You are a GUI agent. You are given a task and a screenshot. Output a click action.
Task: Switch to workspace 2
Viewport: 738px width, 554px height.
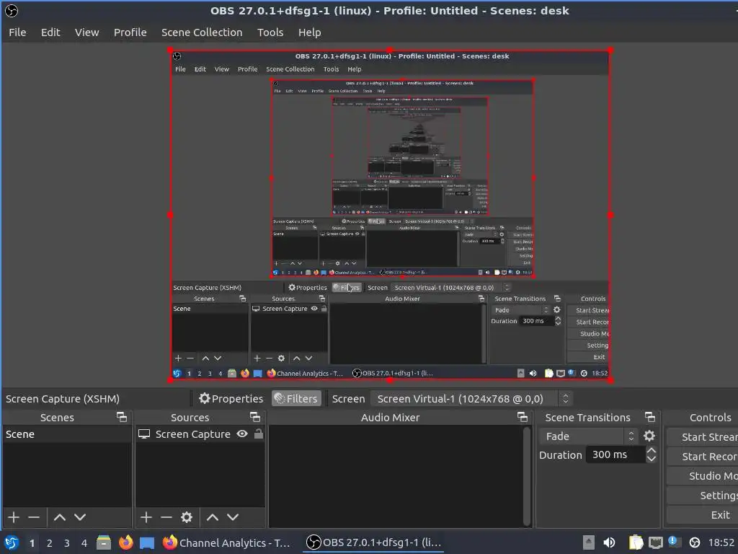50,543
